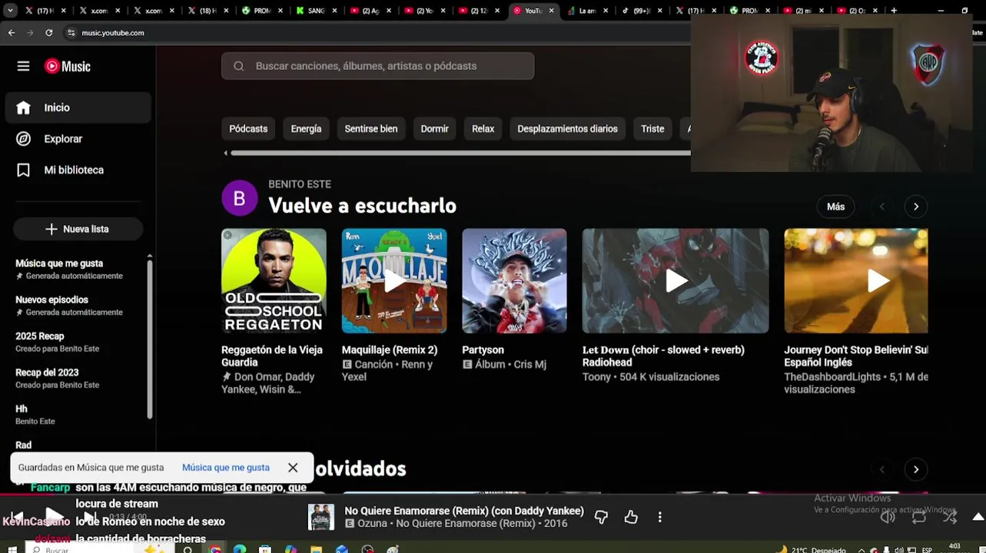Select the Sentirse bien chip

371,129
